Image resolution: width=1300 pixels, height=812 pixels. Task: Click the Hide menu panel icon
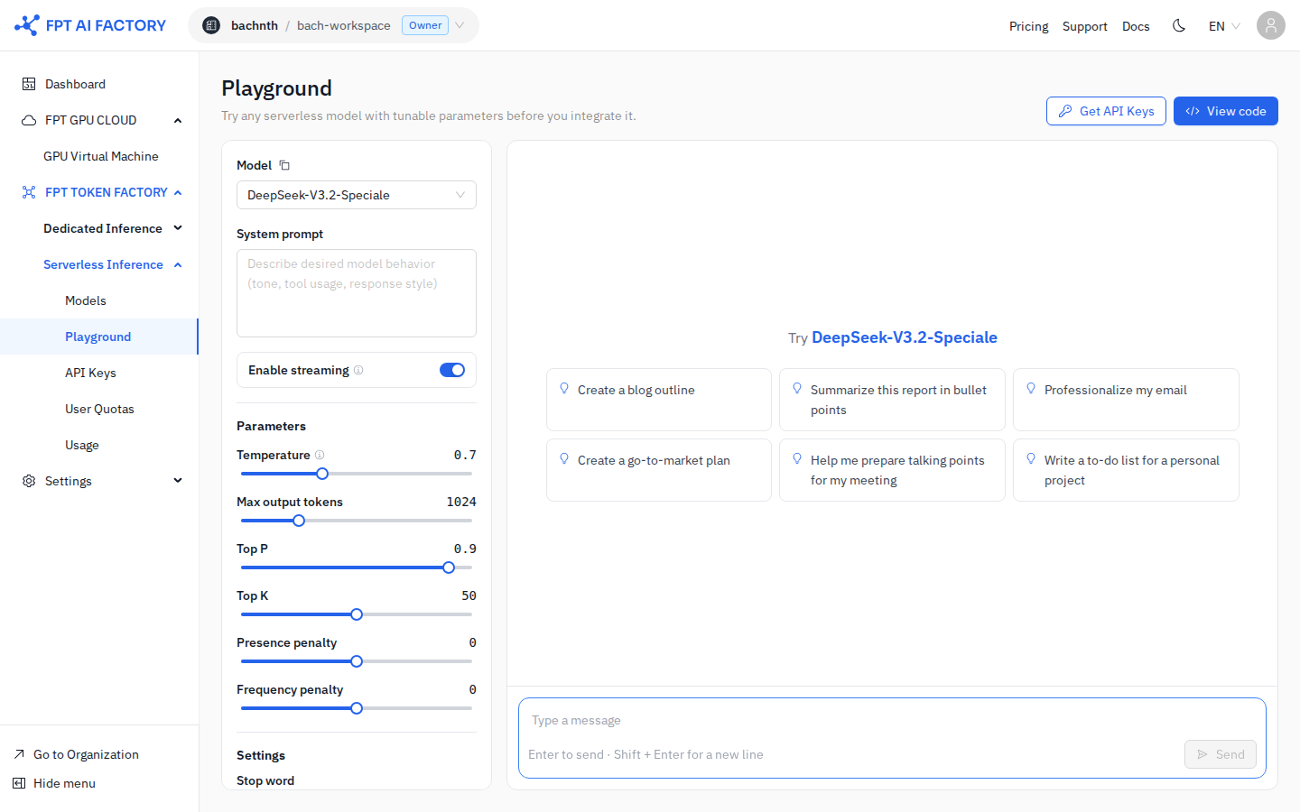point(19,783)
